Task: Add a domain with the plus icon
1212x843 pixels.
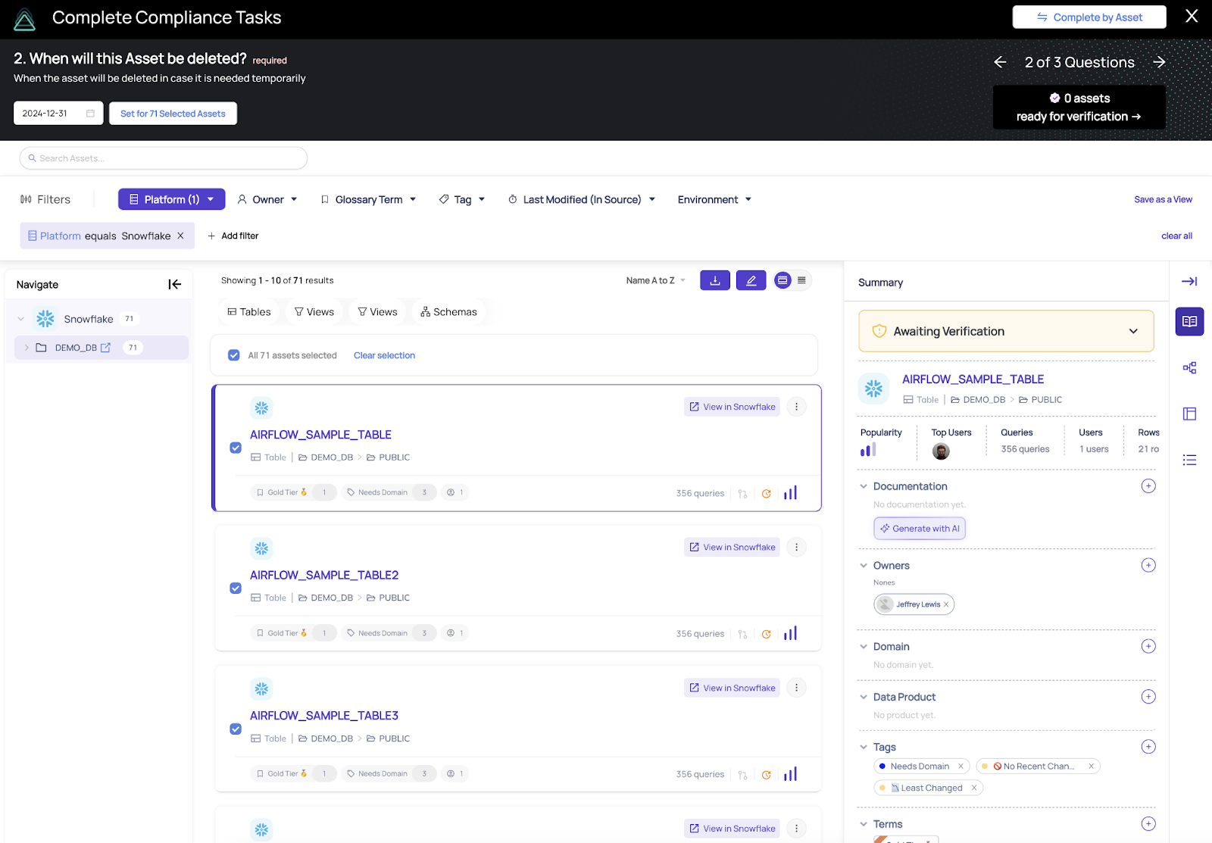Action: coord(1148,646)
